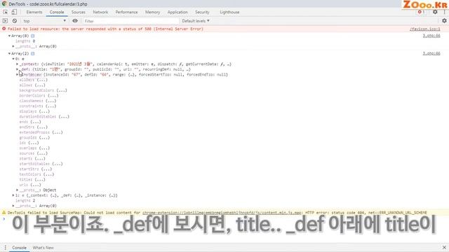Open the DevTools settings gear

[x=435, y=12]
